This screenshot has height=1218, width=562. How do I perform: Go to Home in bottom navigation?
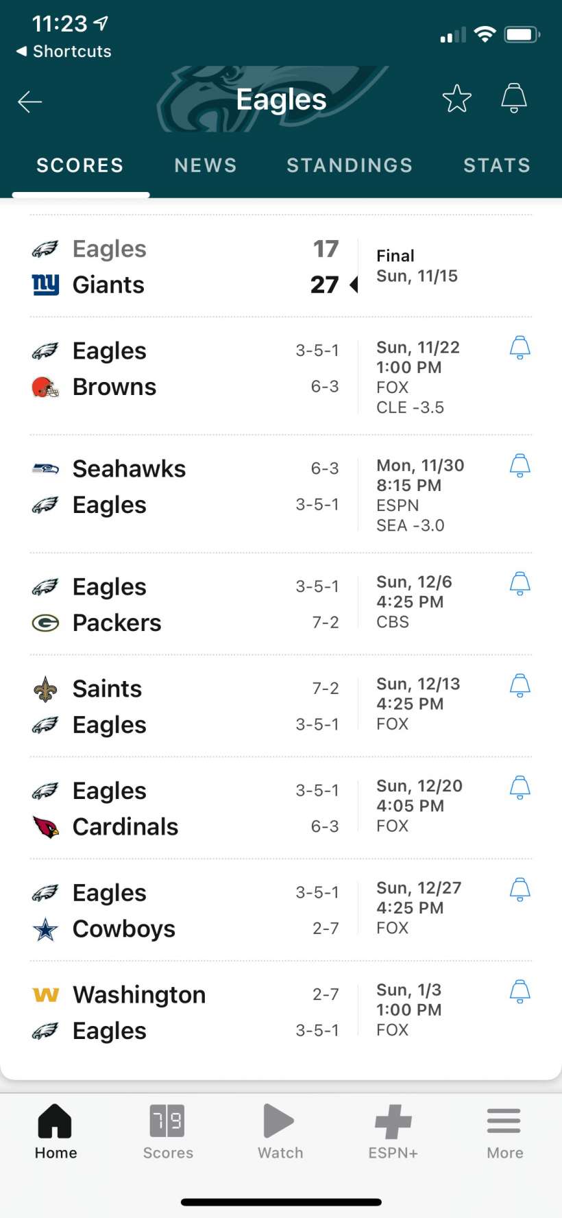[x=56, y=1132]
